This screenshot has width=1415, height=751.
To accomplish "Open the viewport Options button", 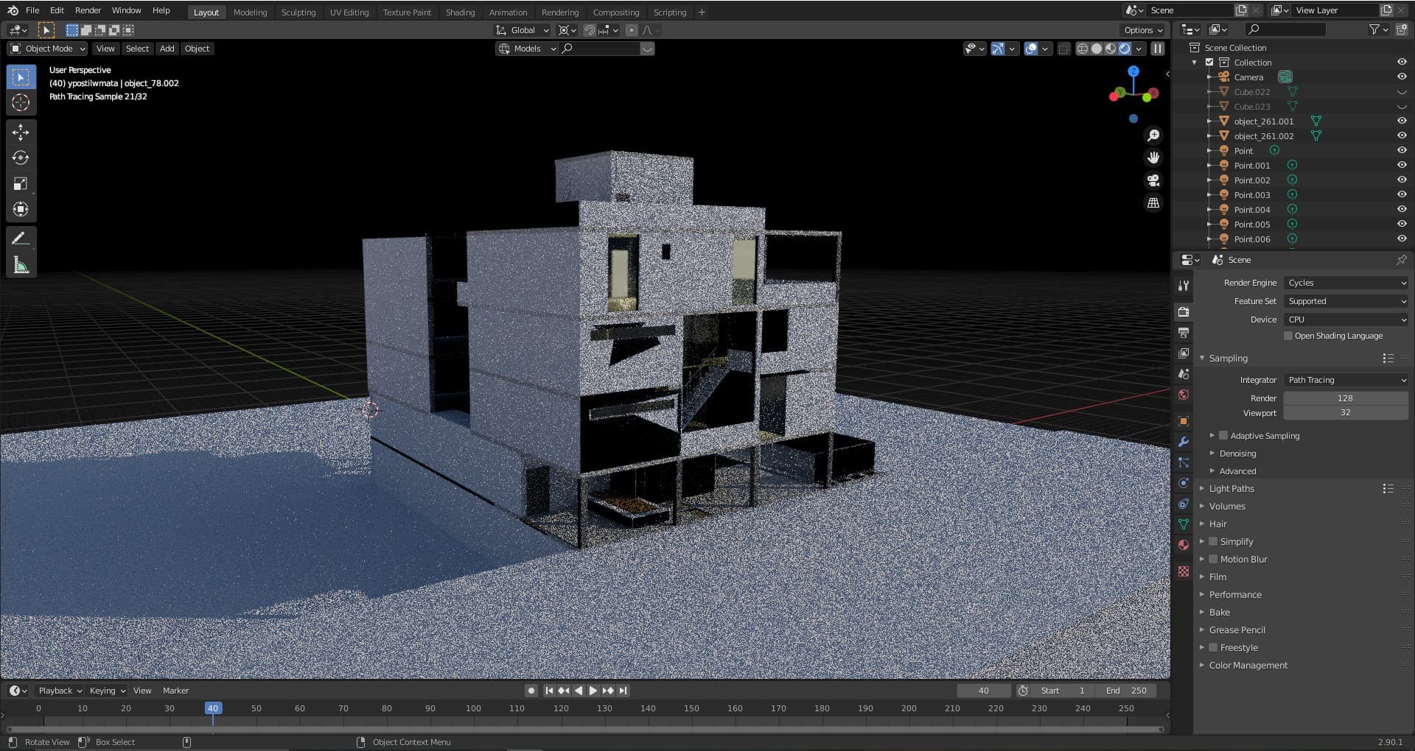I will click(x=1143, y=30).
